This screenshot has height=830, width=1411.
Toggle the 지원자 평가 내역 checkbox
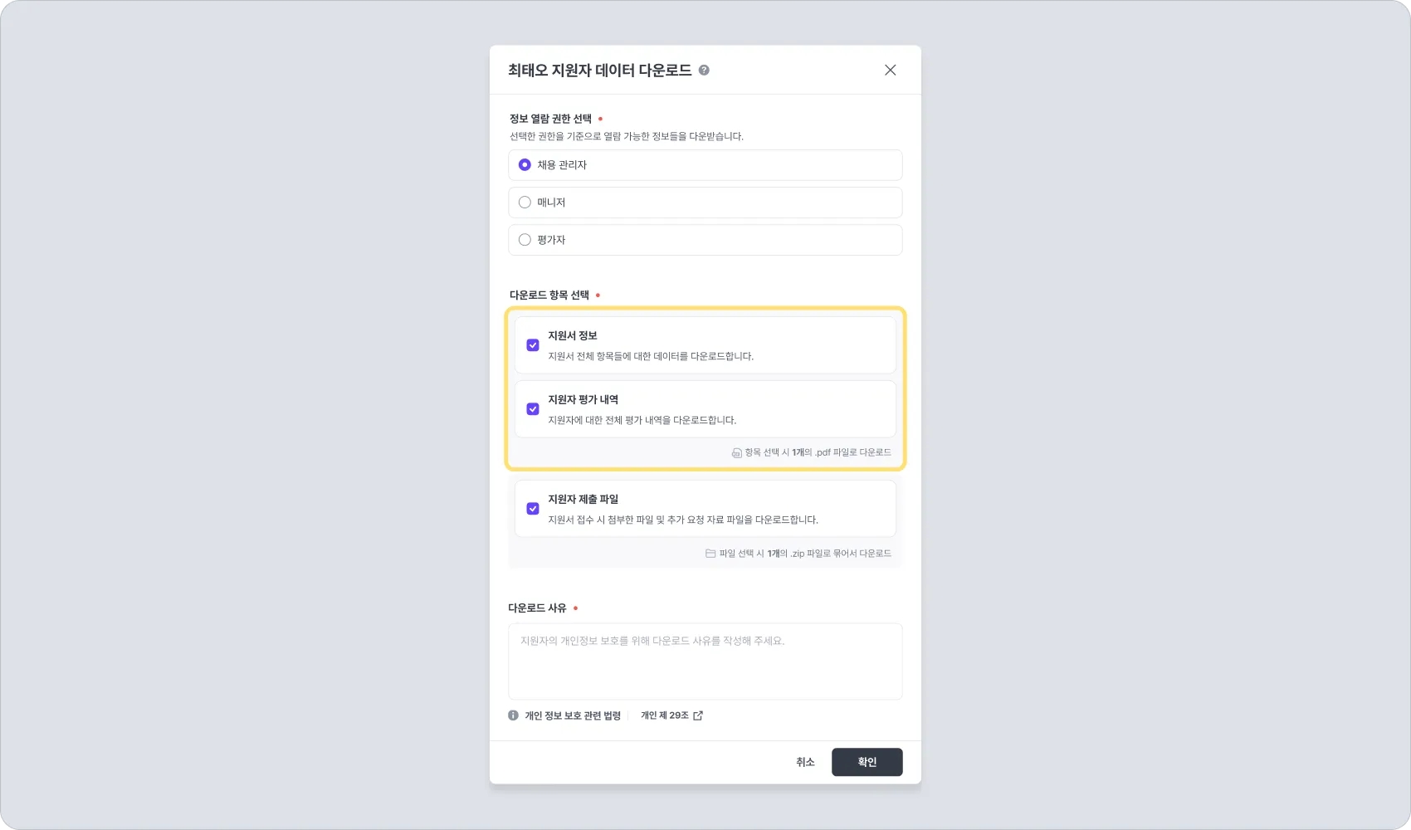[533, 409]
